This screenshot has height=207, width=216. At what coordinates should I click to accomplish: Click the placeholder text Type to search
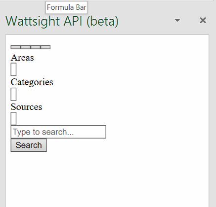[43, 132]
